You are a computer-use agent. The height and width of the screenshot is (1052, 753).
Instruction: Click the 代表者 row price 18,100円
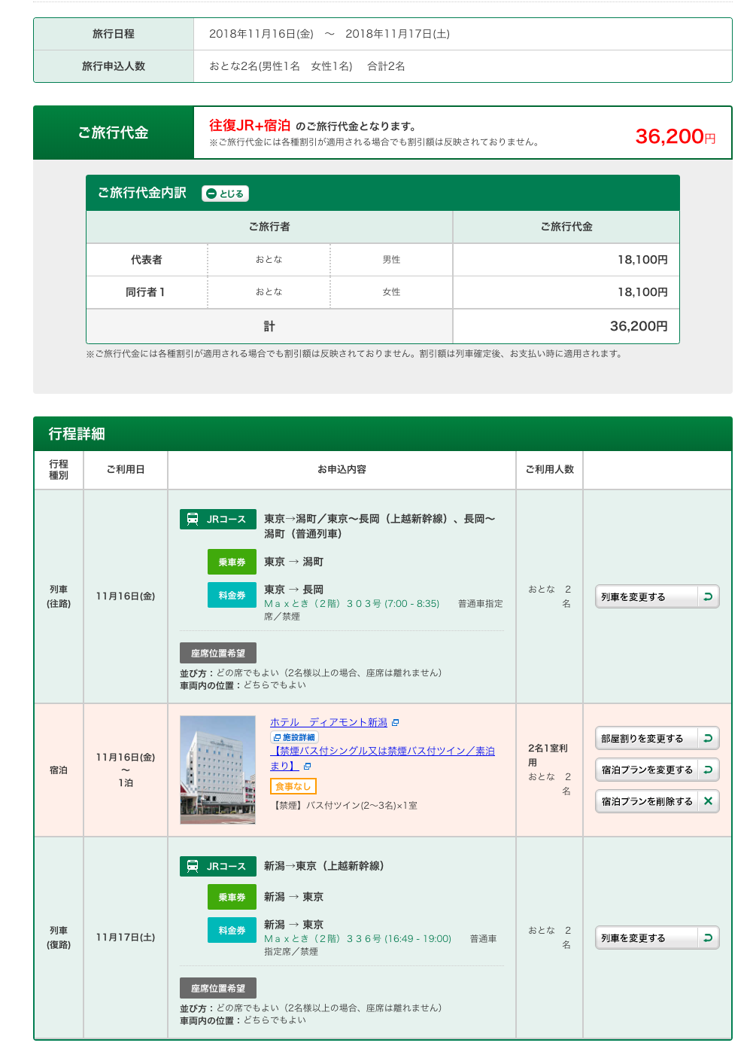click(x=642, y=259)
